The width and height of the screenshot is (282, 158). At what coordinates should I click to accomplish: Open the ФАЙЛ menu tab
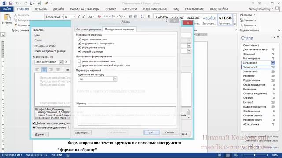click(x=7, y=9)
